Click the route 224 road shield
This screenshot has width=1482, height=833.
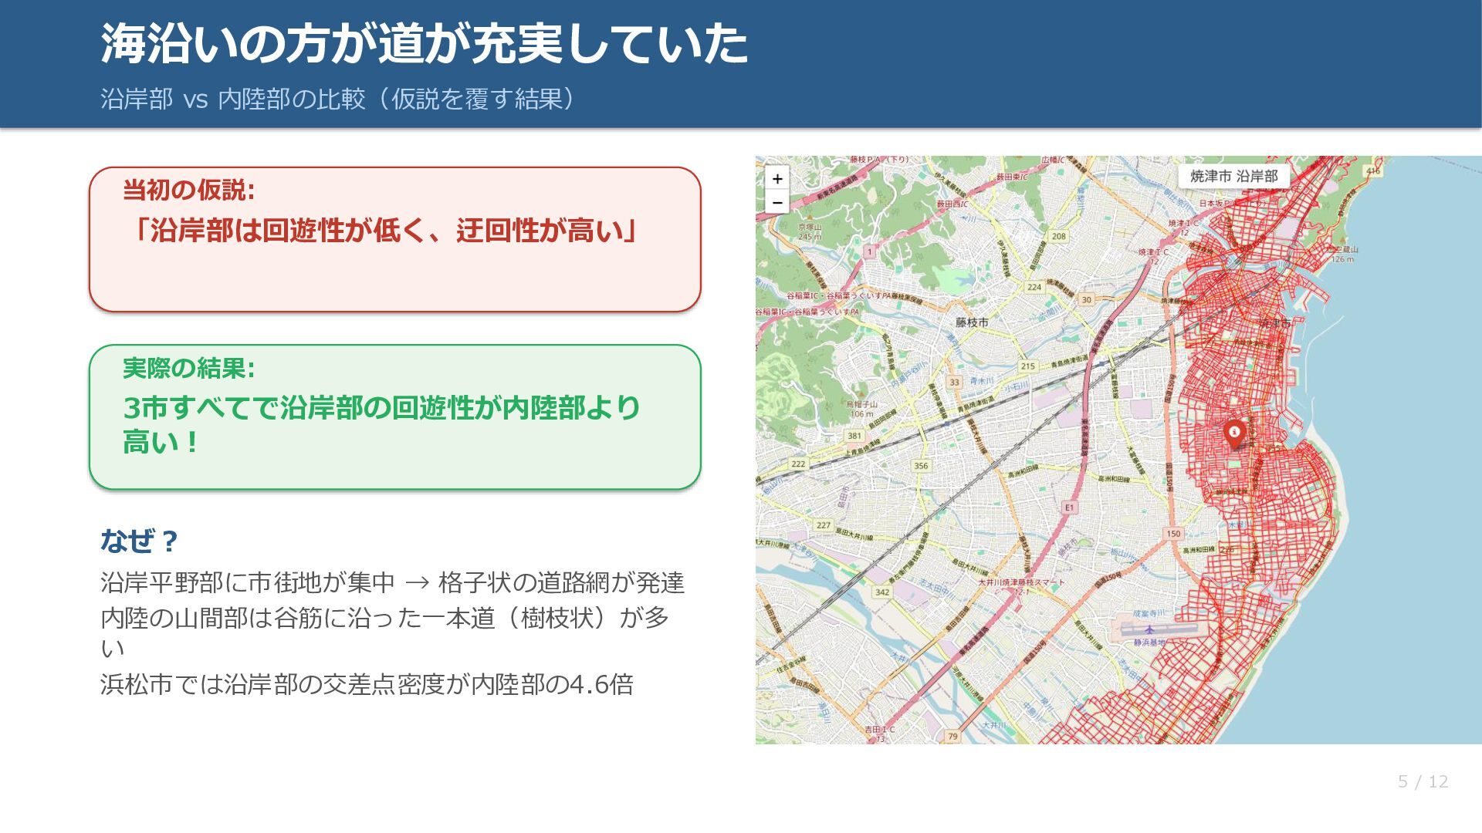[x=1034, y=287]
